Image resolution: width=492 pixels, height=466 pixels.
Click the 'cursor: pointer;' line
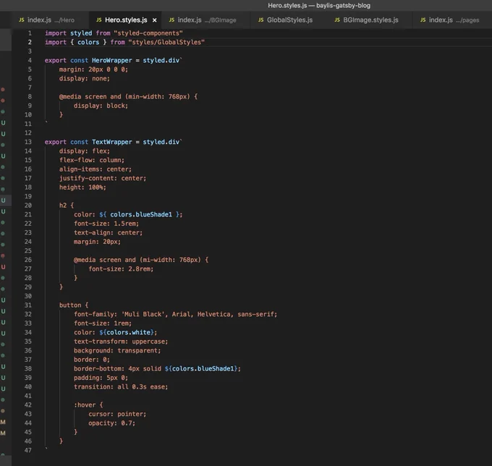117,414
